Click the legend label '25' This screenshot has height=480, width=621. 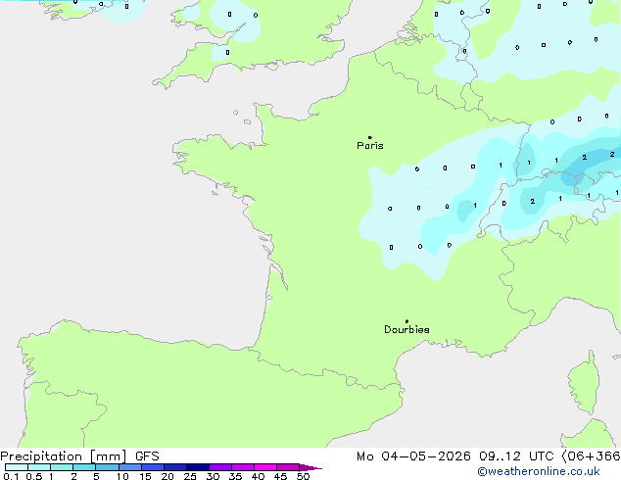click(x=190, y=476)
